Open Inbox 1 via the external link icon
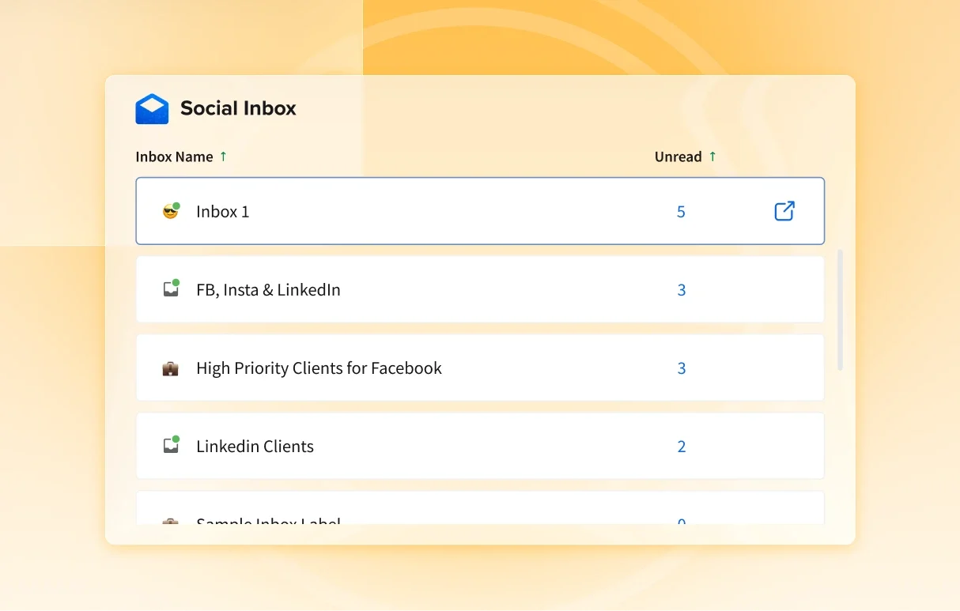 click(x=784, y=211)
